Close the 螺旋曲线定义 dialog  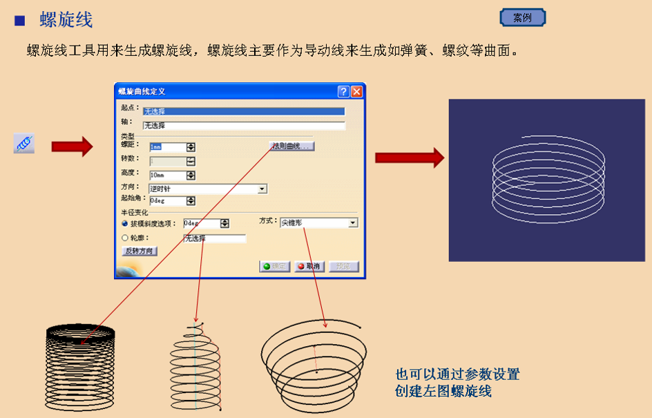(357, 91)
